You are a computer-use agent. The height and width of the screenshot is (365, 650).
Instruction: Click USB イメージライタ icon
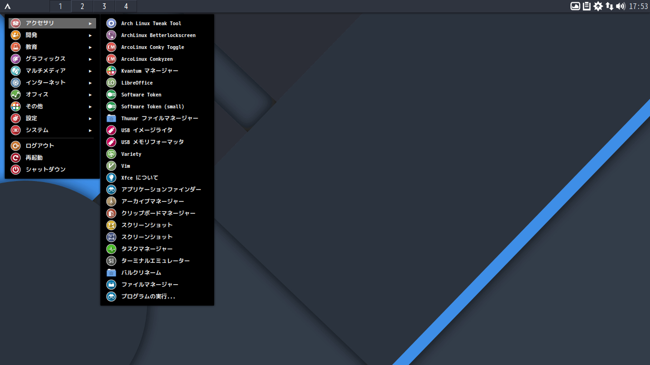click(111, 130)
